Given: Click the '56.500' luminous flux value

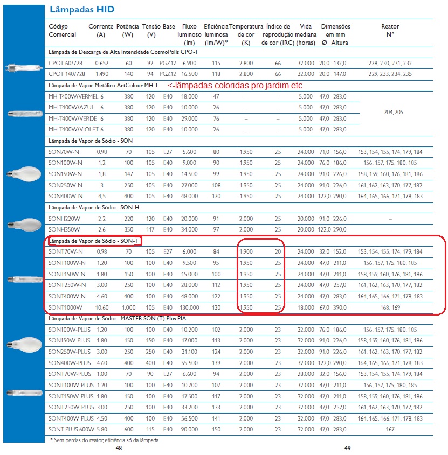Looking at the screenshot, I should click(x=189, y=418).
